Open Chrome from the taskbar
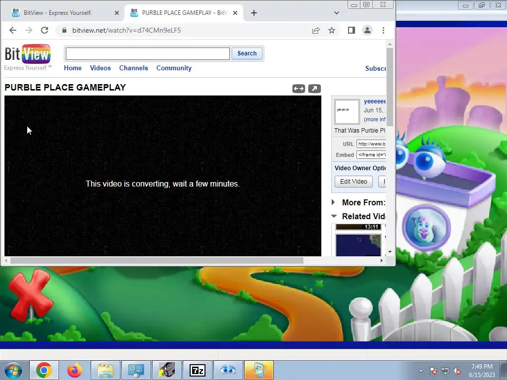507x380 pixels. (x=44, y=370)
